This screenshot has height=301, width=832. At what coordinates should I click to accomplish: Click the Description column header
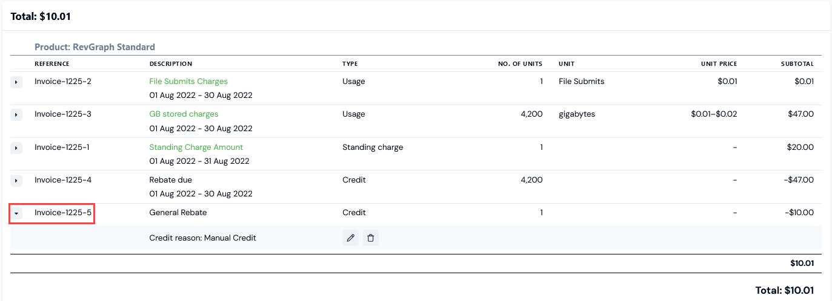171,63
